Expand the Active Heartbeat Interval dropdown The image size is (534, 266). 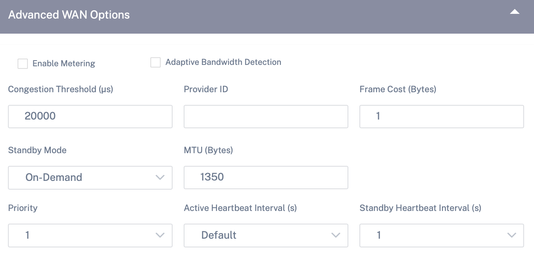click(266, 236)
